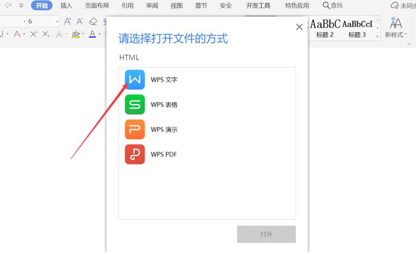Click the 查找 search box
416x254 pixels.
click(x=333, y=5)
